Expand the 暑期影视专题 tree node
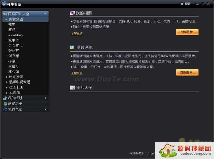Viewport: 214px width, 159px height. (x=6, y=82)
